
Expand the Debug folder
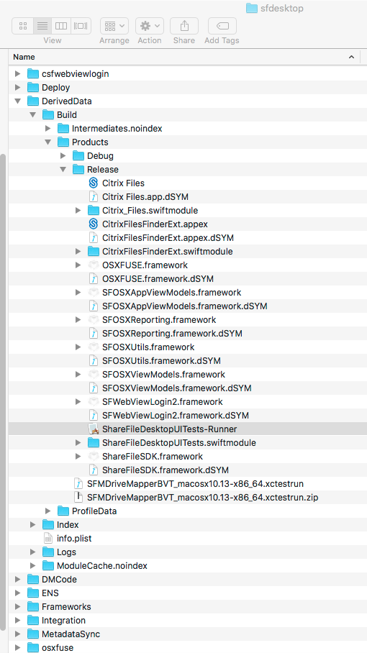[63, 156]
